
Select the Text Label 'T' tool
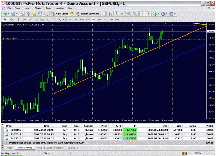tap(54, 20)
